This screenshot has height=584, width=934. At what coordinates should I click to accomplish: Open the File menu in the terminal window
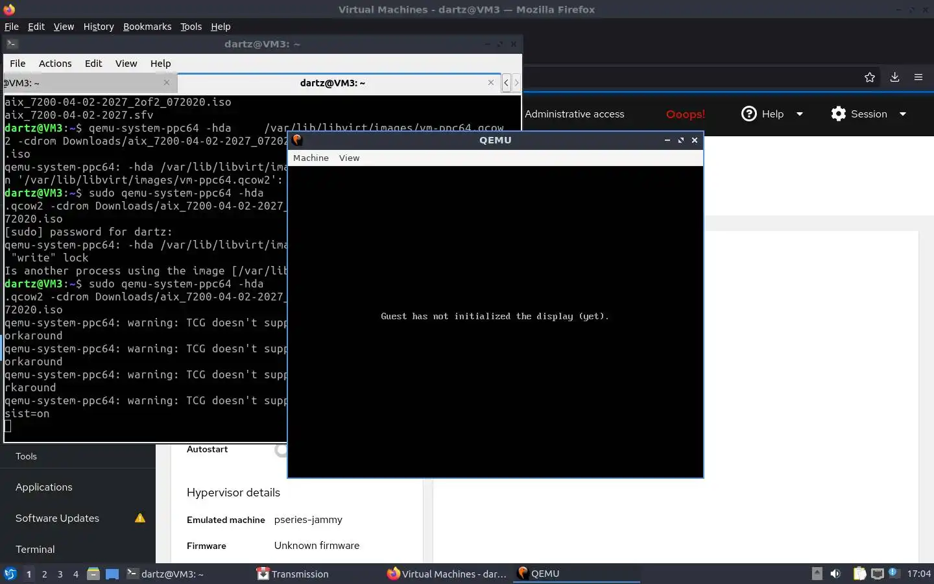(x=18, y=64)
